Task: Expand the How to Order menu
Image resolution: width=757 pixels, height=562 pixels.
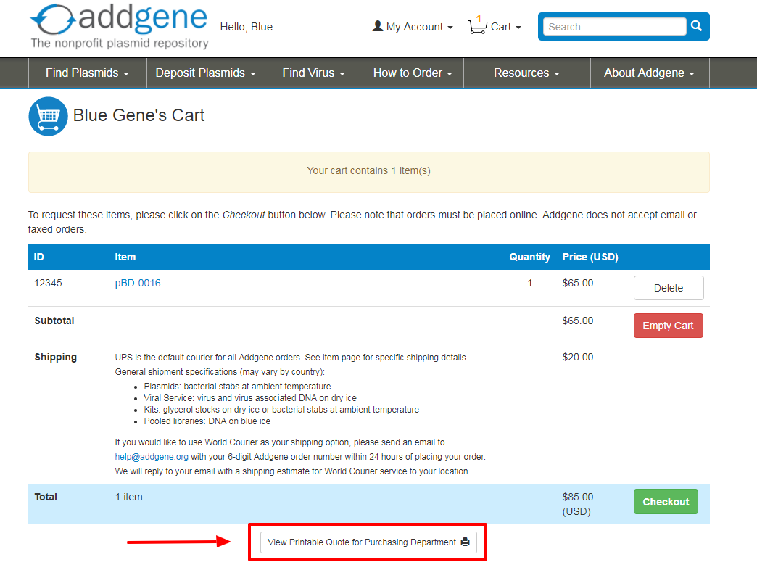Action: tap(413, 73)
